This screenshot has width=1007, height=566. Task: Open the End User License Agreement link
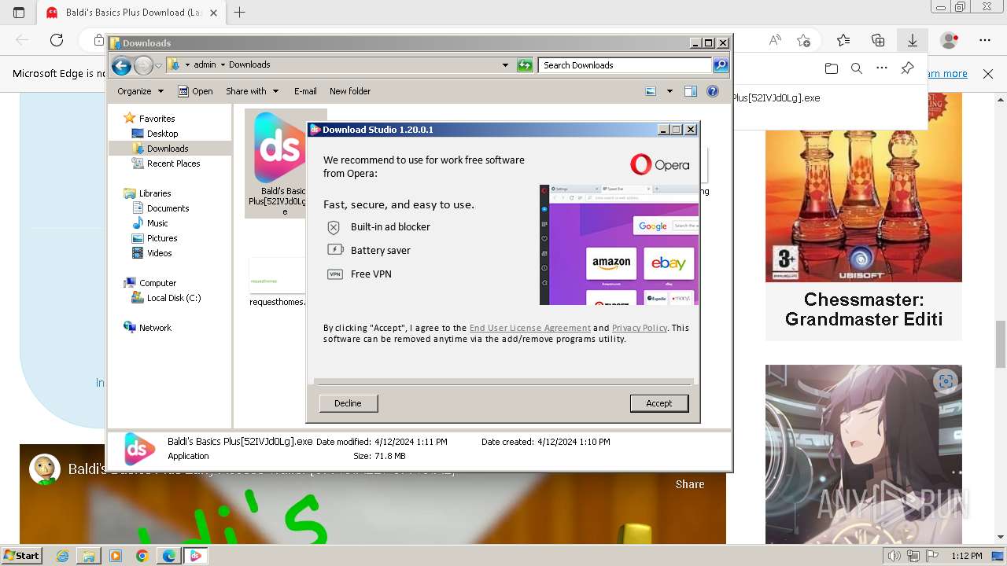[529, 328]
